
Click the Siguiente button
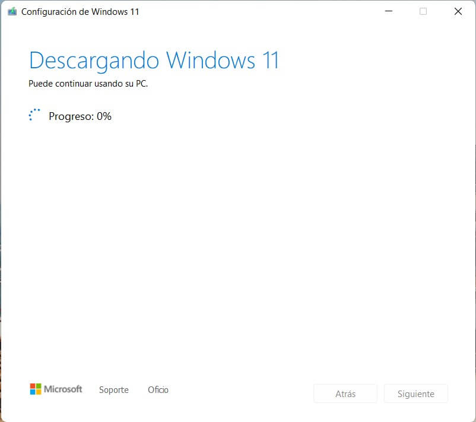[x=416, y=394]
